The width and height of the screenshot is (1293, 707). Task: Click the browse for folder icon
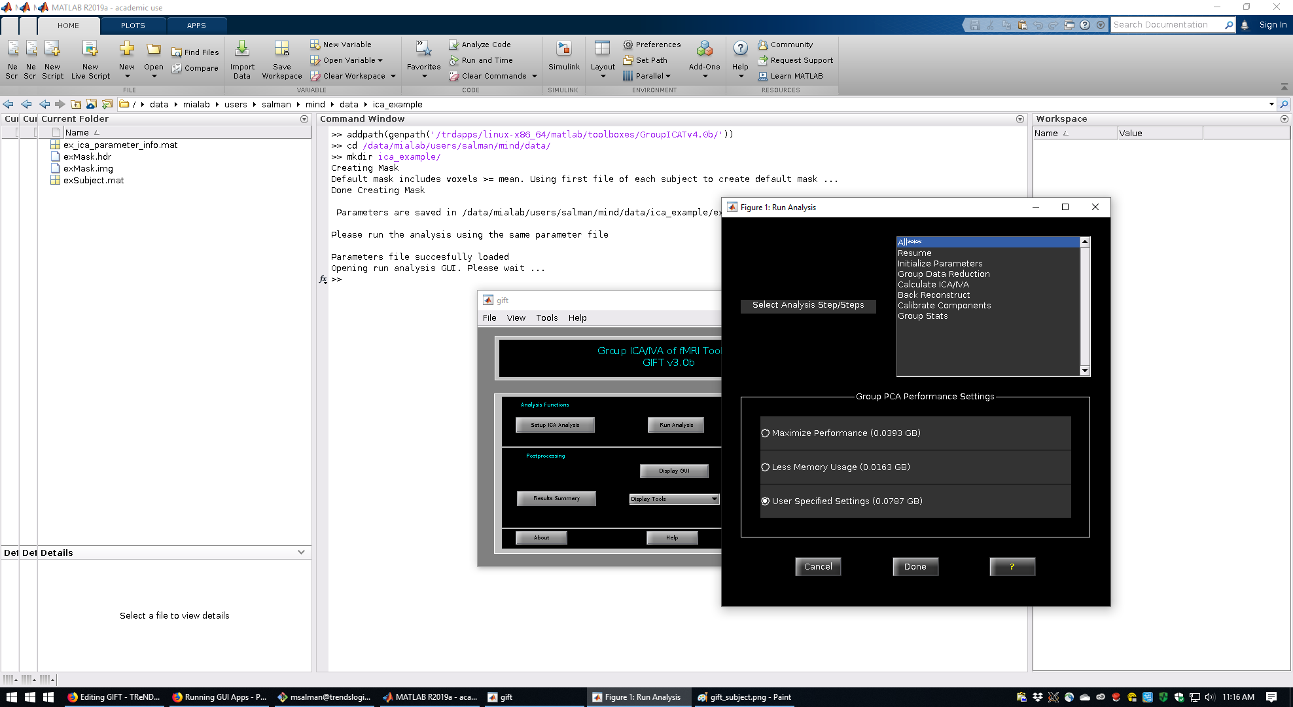tap(107, 104)
